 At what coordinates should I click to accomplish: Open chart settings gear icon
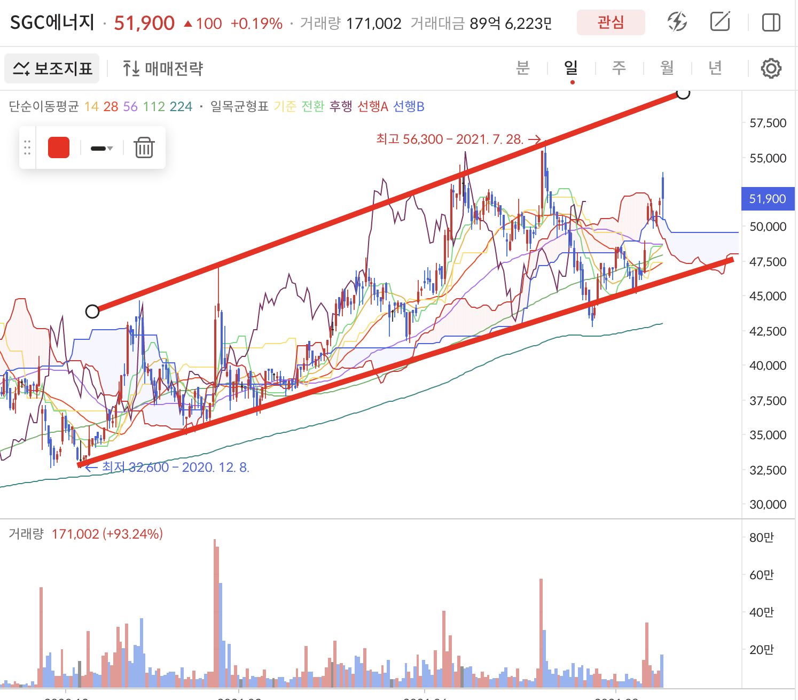pos(771,68)
